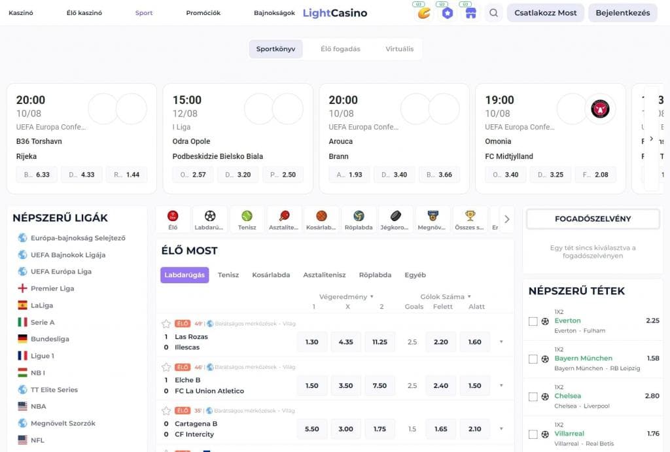The image size is (670, 452).
Task: Open the Promóciók menu item
Action: tap(203, 13)
